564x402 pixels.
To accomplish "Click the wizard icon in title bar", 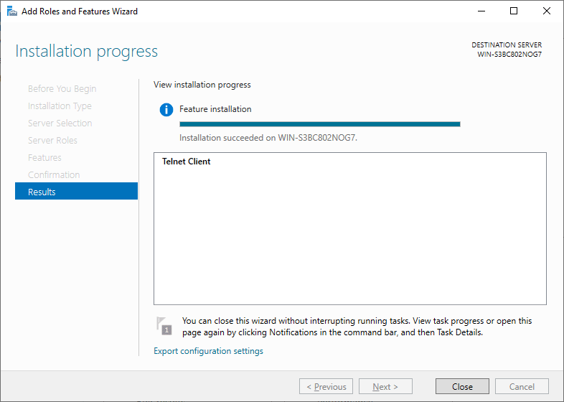I will coord(12,11).
